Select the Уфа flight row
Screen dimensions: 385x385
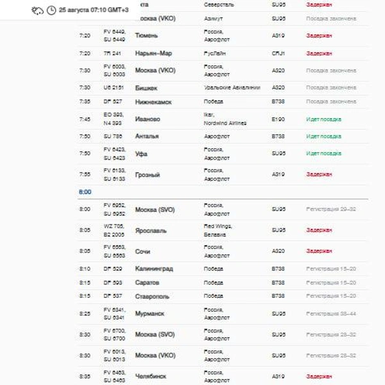click(223, 154)
